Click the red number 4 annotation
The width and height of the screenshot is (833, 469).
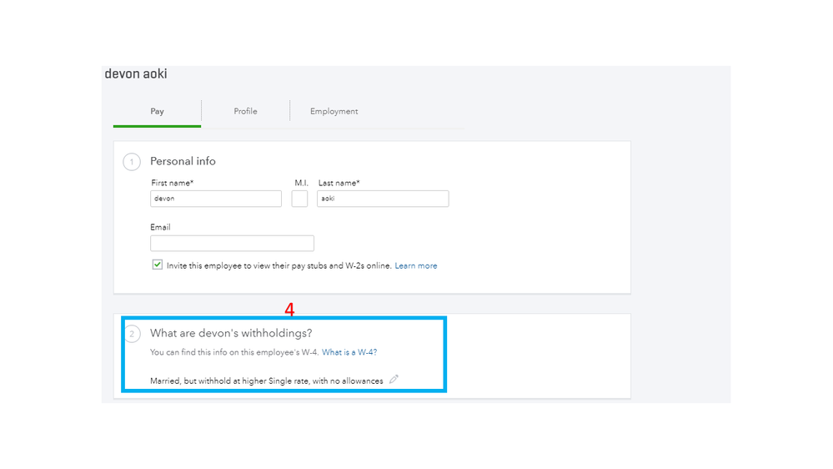[289, 310]
